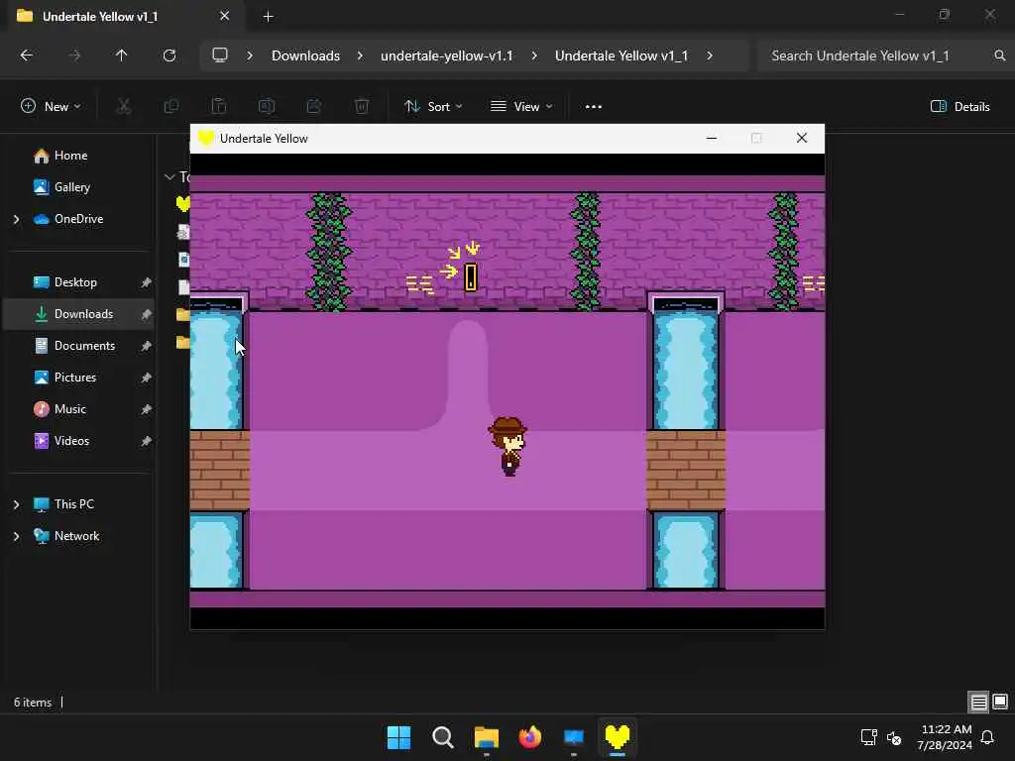1015x761 pixels.
Task: Click Undertale Yellow v1_1 breadcrumb segment
Action: pyautogui.click(x=621, y=55)
